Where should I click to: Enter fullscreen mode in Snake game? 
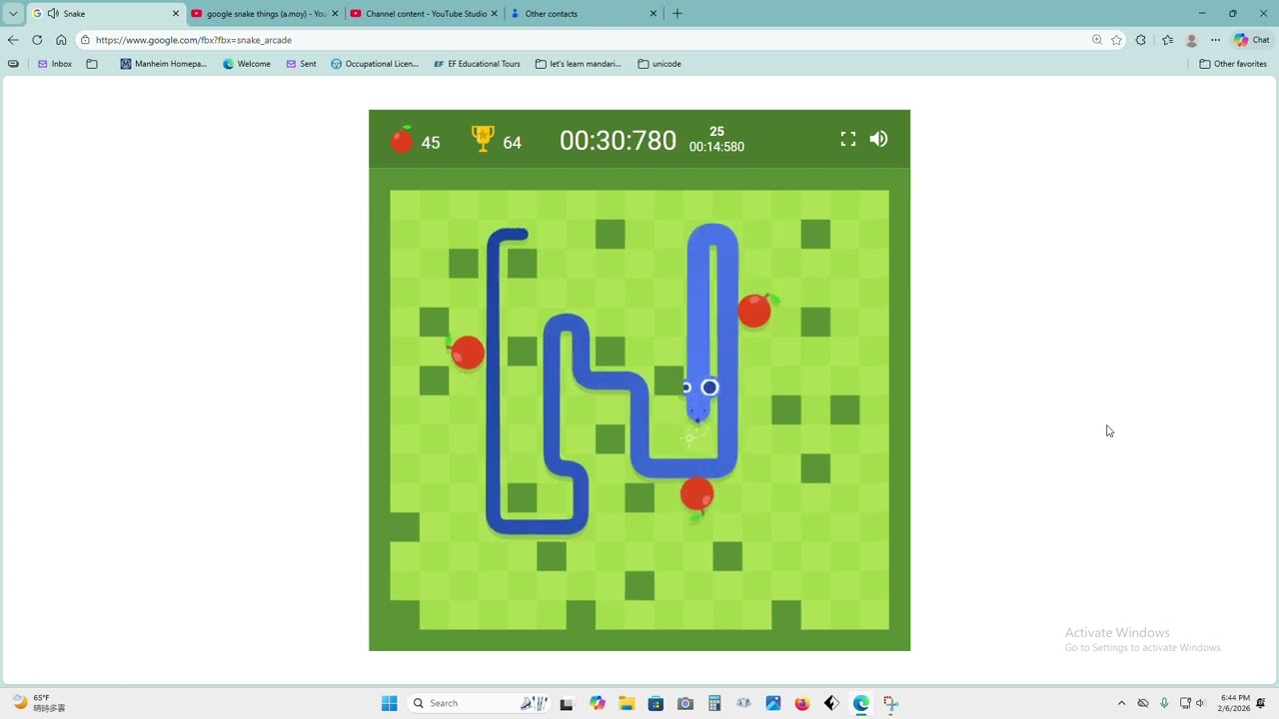tap(848, 139)
